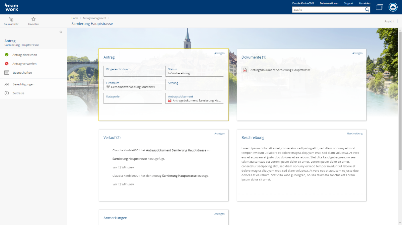Click the vertical scrollbar on the right
Image resolution: width=402 pixels, height=225 pixels.
(x=400, y=100)
